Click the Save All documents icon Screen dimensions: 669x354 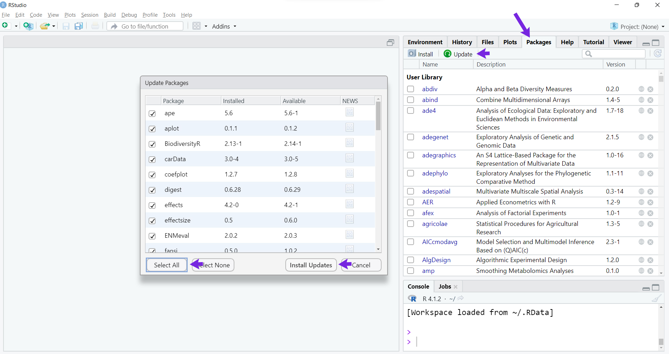tap(79, 26)
